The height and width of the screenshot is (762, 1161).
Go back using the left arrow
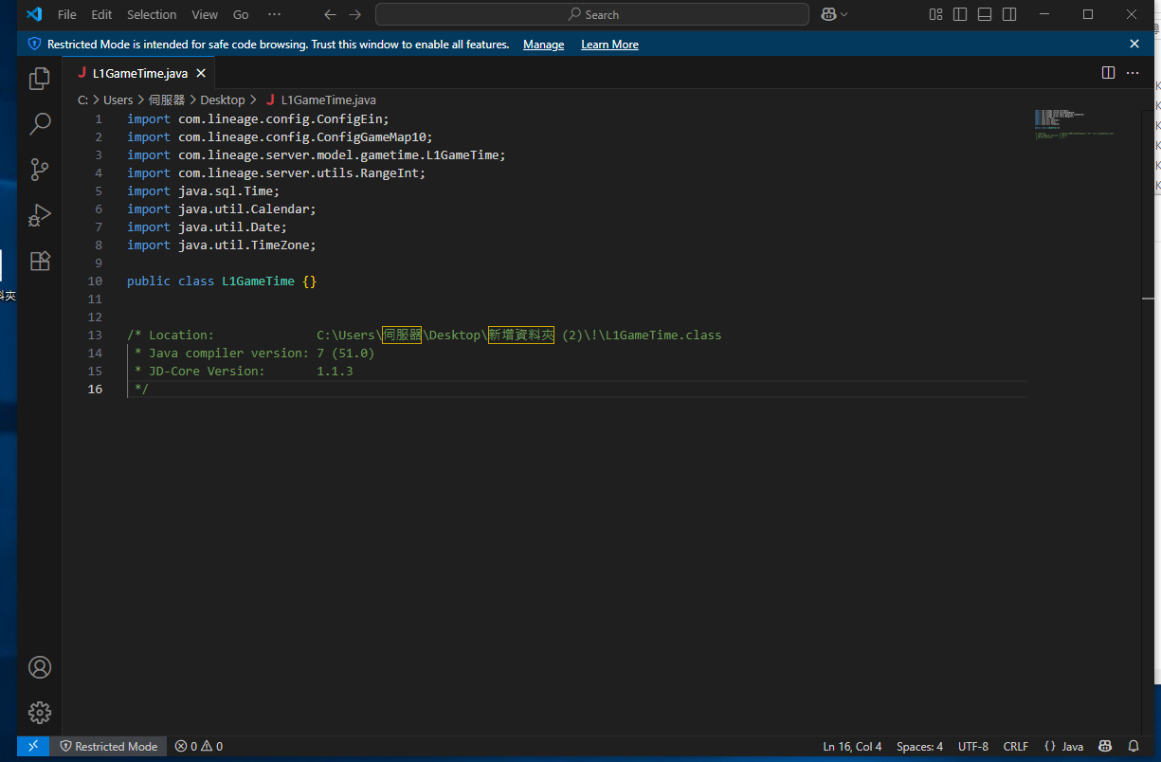(x=330, y=14)
